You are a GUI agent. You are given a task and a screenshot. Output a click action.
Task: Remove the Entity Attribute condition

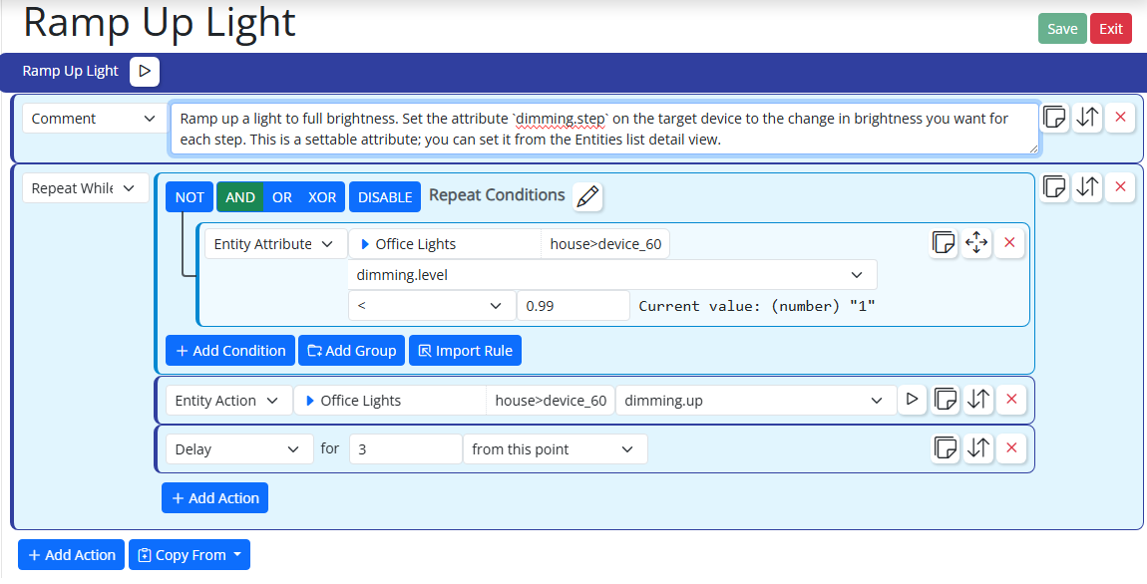point(1010,242)
